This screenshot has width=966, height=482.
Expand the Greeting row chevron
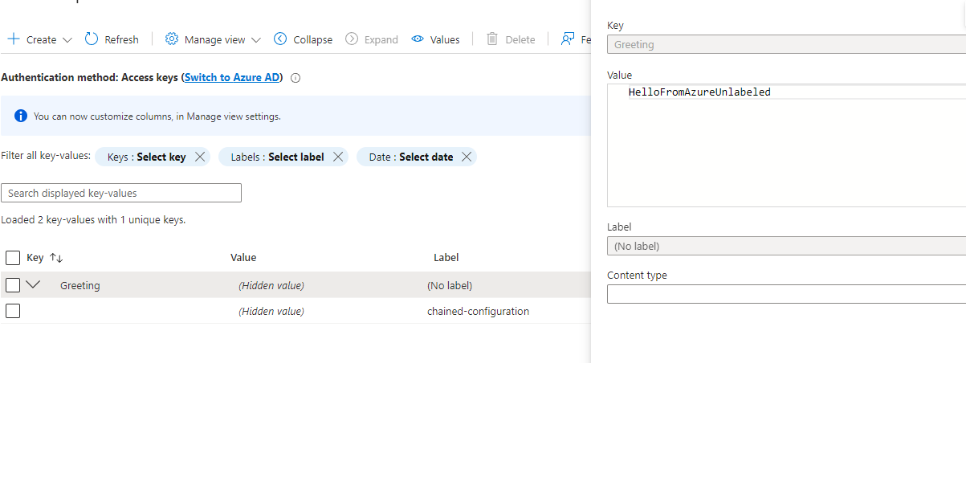point(33,284)
